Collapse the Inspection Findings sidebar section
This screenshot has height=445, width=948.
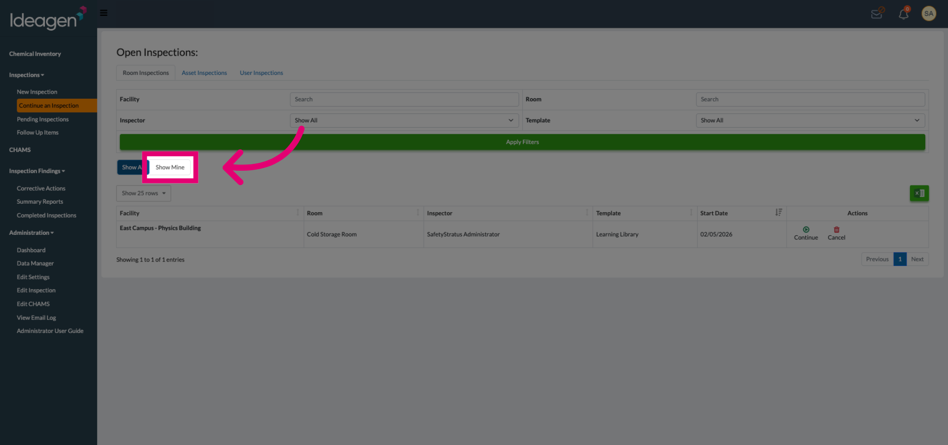coord(37,171)
